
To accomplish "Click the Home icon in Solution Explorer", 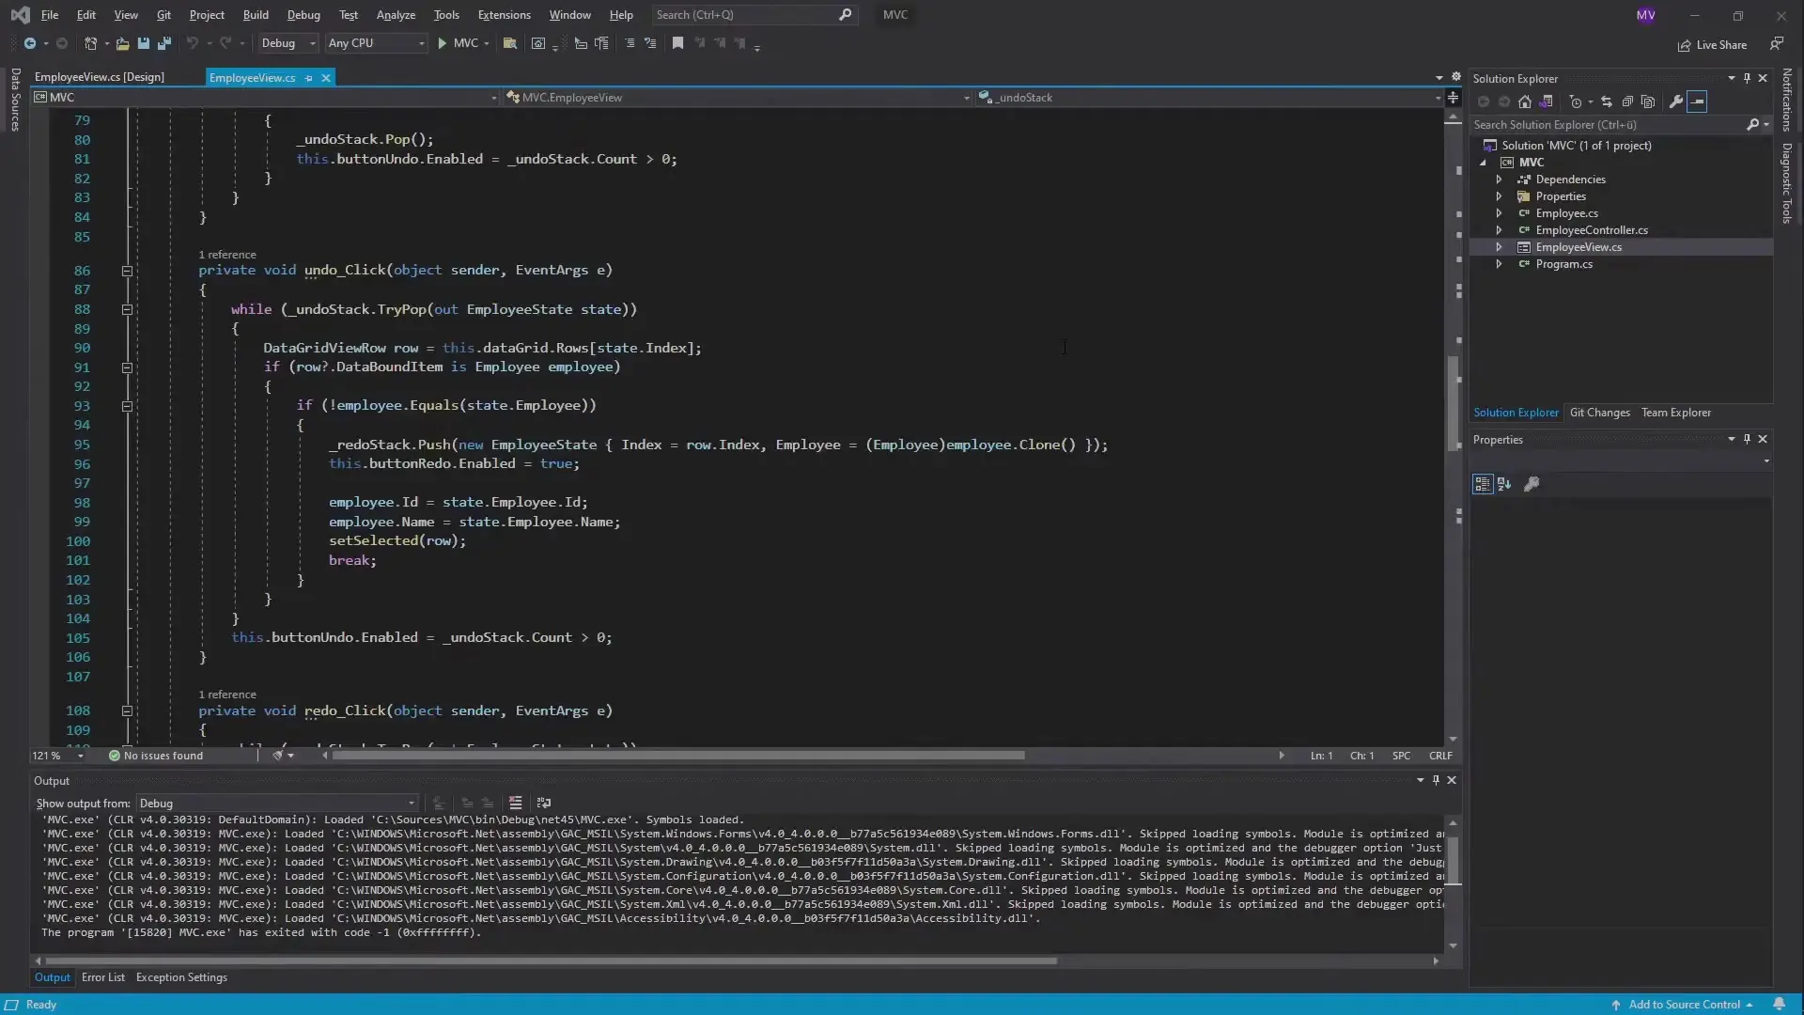I will coord(1525,101).
